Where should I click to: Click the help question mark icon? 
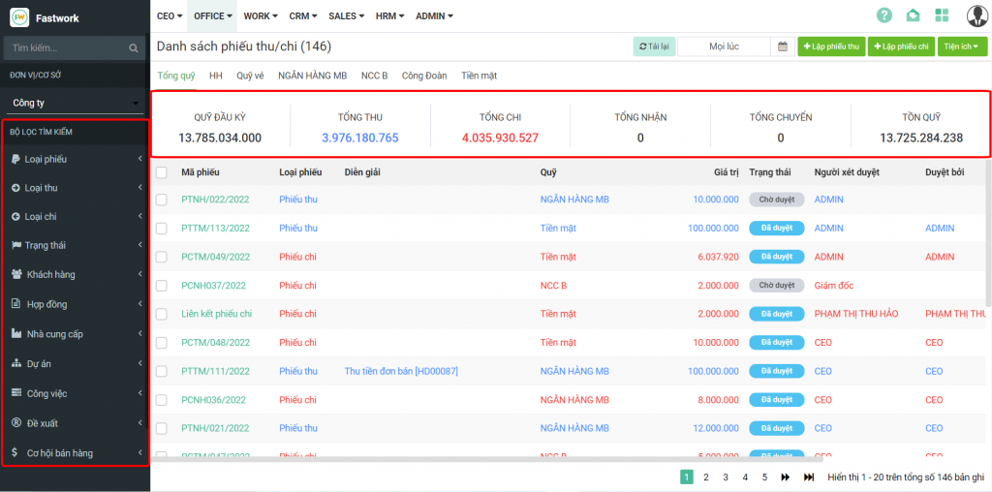(883, 15)
